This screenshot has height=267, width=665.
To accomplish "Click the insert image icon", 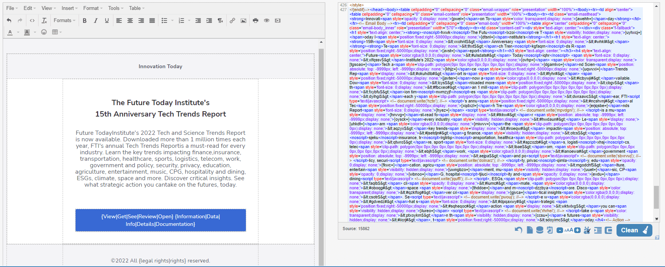I will pyautogui.click(x=243, y=21).
